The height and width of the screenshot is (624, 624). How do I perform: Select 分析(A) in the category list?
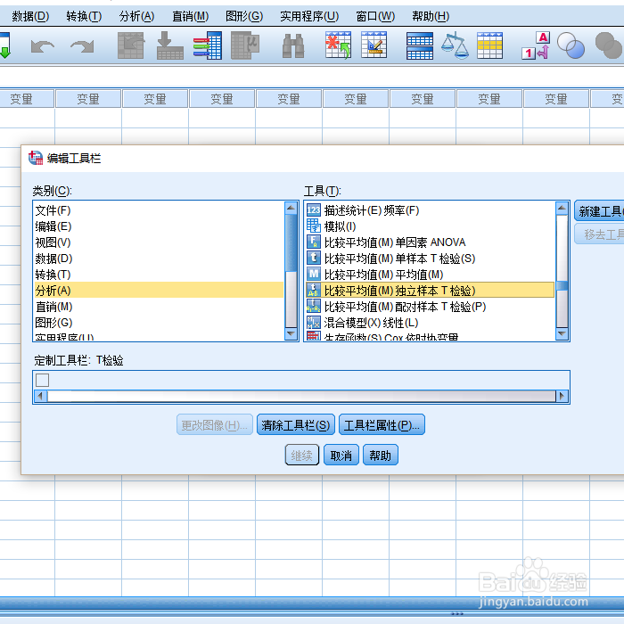pyautogui.click(x=160, y=290)
